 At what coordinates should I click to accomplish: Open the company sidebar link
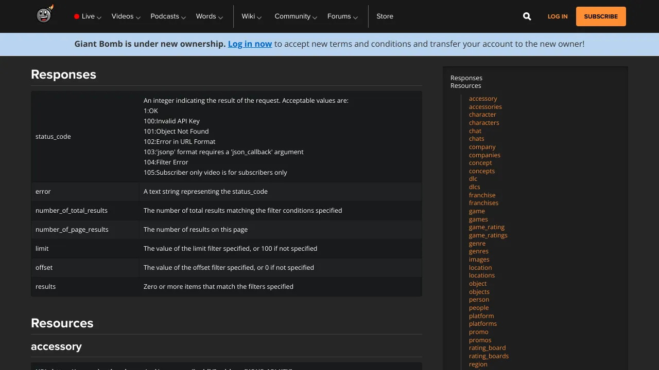click(482, 147)
